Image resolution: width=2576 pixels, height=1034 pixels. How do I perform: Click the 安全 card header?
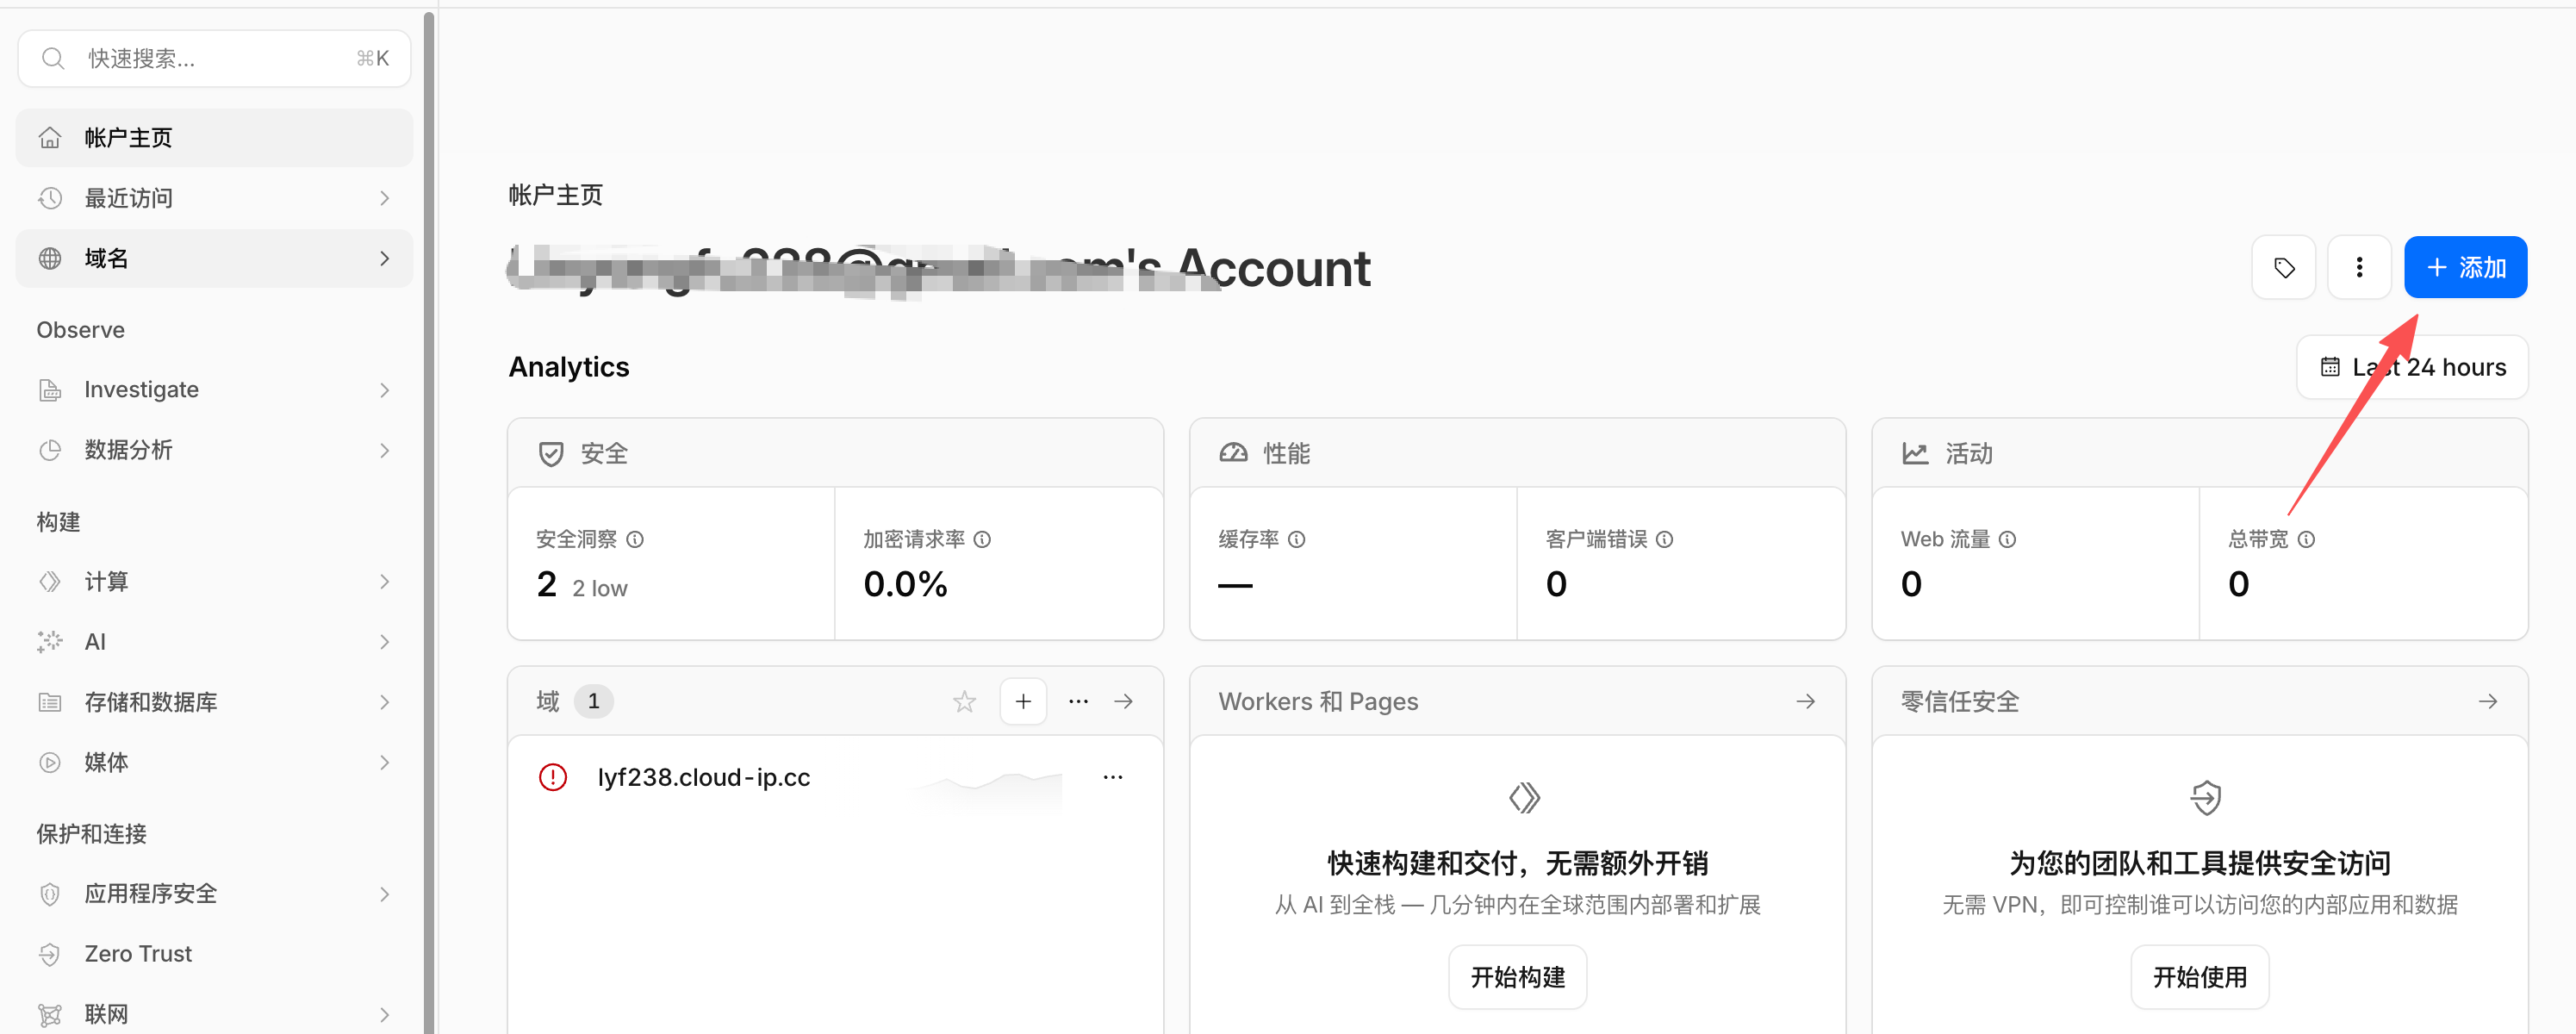tap(835, 454)
